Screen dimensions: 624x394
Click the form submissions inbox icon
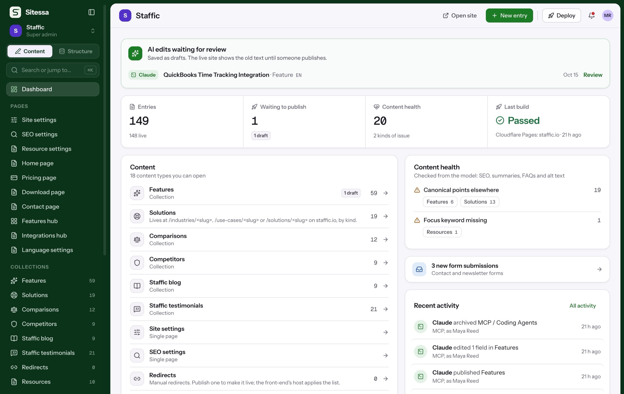coord(419,269)
